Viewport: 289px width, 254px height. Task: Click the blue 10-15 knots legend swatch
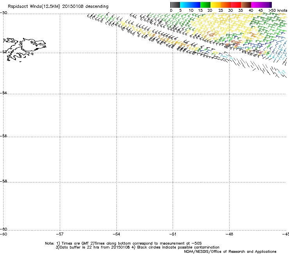pyautogui.click(x=195, y=5)
